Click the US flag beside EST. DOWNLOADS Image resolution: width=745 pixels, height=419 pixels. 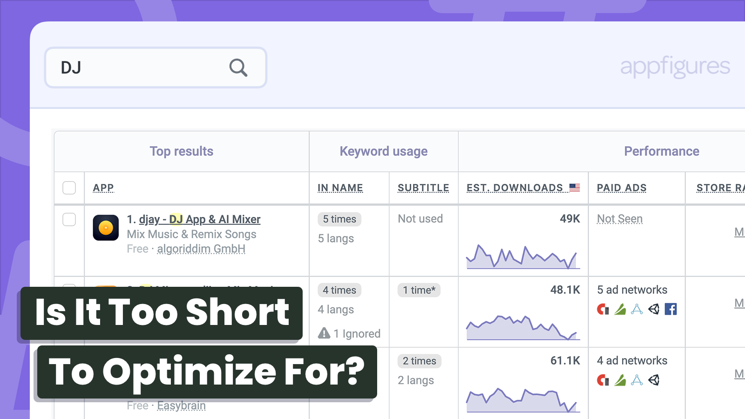(575, 188)
